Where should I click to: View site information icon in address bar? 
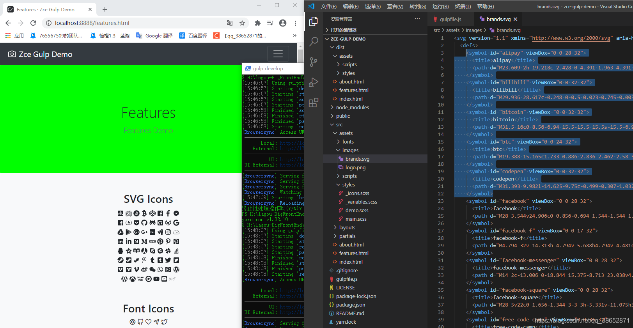pos(49,23)
